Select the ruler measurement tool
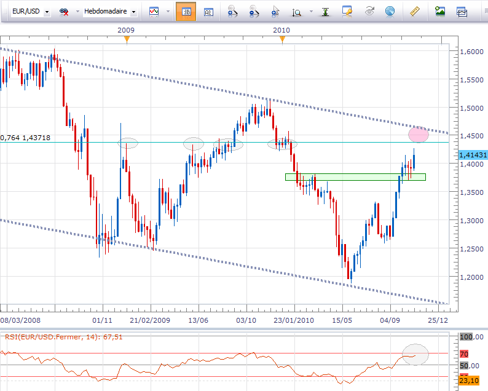 414,11
